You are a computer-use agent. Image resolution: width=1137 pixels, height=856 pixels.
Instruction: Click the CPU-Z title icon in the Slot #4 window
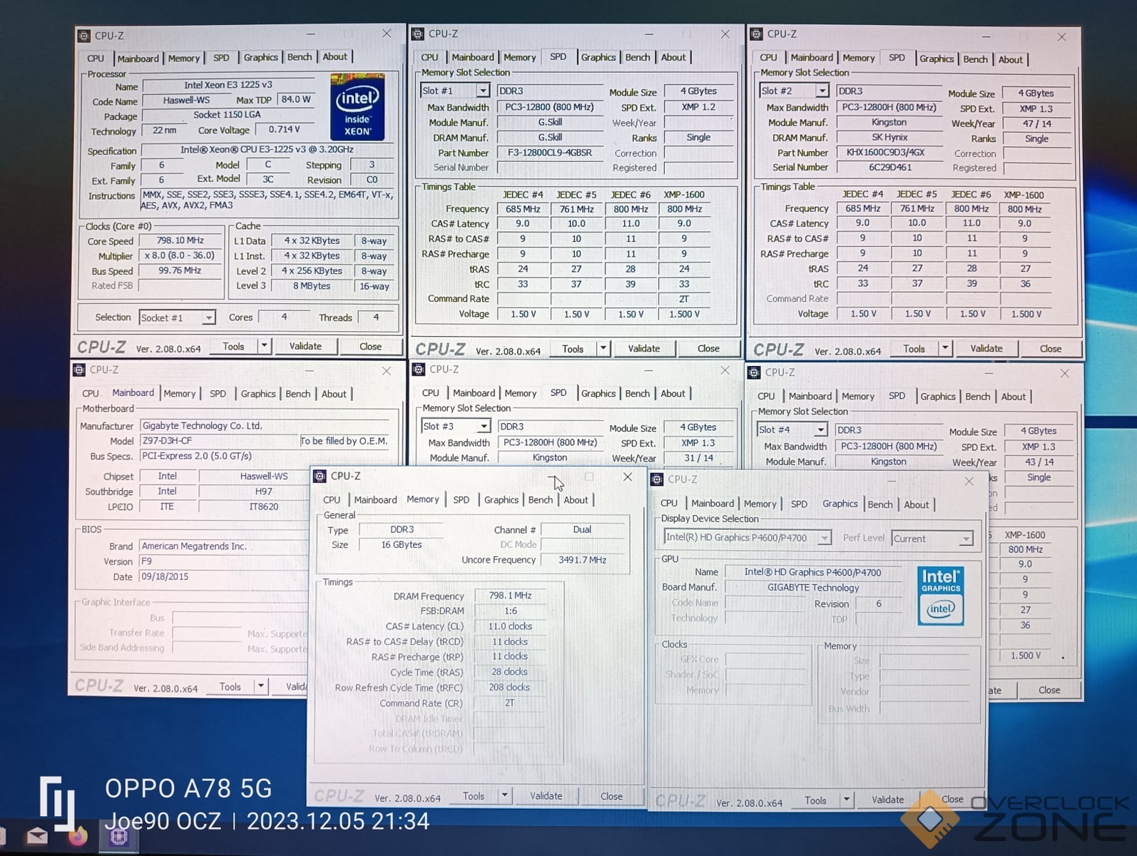754,372
